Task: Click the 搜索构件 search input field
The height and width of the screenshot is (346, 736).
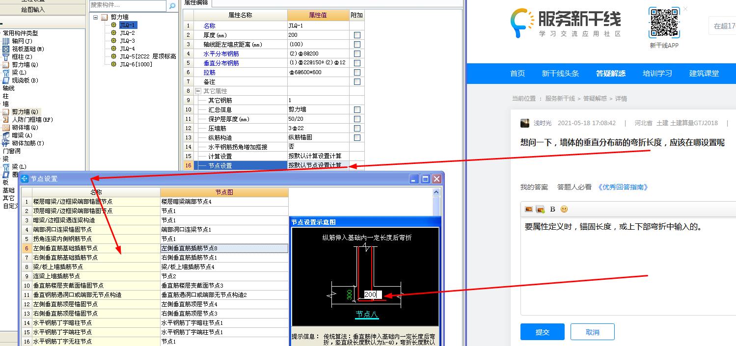Action: (x=128, y=5)
